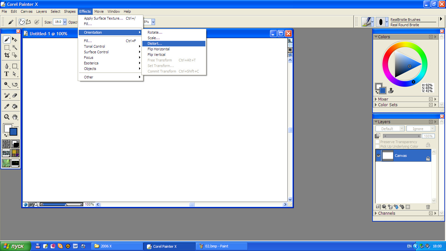Open the Canvas menu
Viewport: 446px width, 251px height.
pyautogui.click(x=26, y=11)
